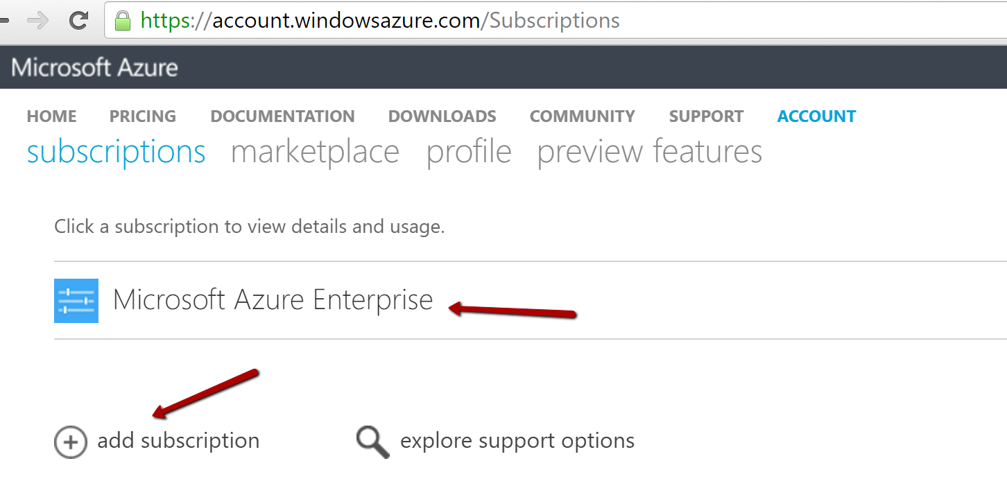Navigate to DOCUMENTATION
Screen dimensions: 1007x479
pos(282,116)
